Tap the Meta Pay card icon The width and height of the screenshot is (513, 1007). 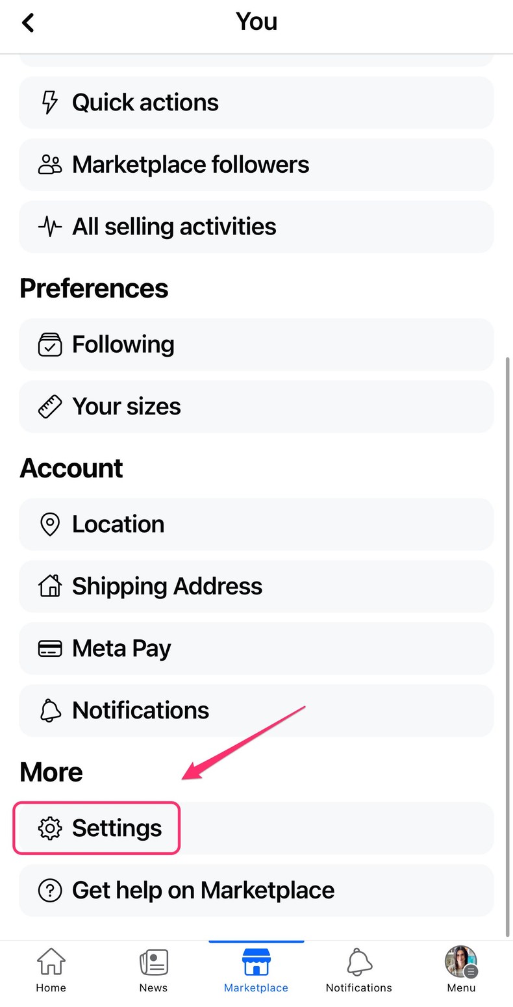(50, 648)
